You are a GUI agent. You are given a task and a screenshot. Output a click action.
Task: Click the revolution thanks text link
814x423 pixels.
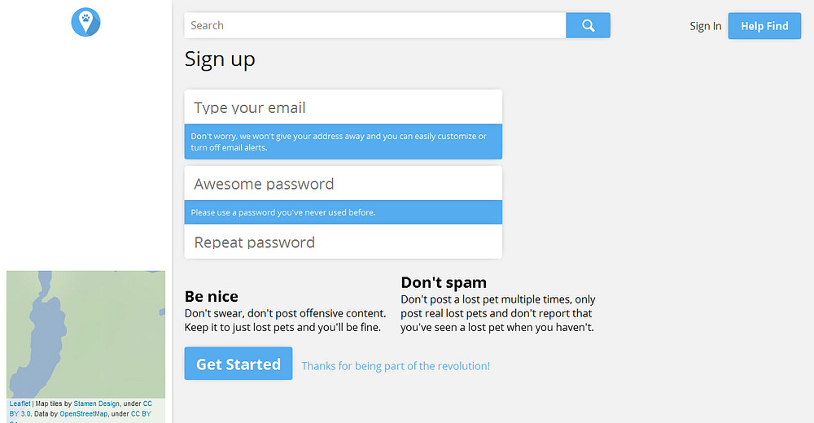pyautogui.click(x=396, y=366)
